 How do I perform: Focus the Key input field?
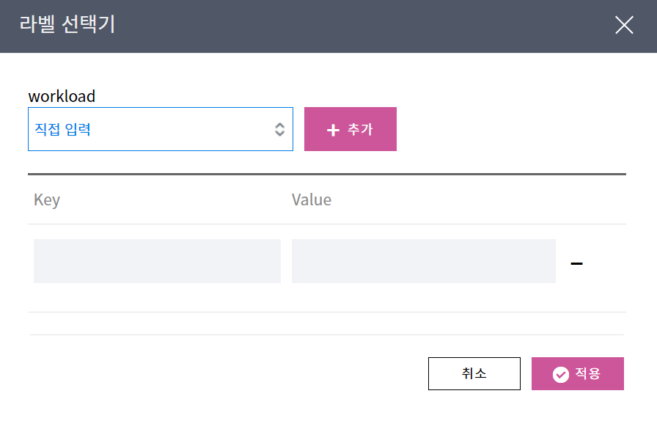point(157,261)
